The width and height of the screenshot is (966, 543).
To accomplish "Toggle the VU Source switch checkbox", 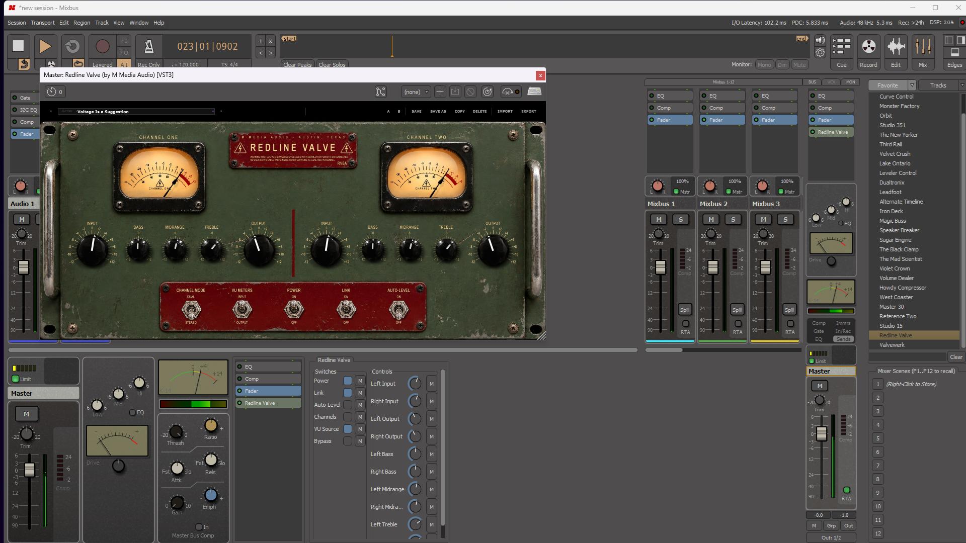I will point(348,429).
